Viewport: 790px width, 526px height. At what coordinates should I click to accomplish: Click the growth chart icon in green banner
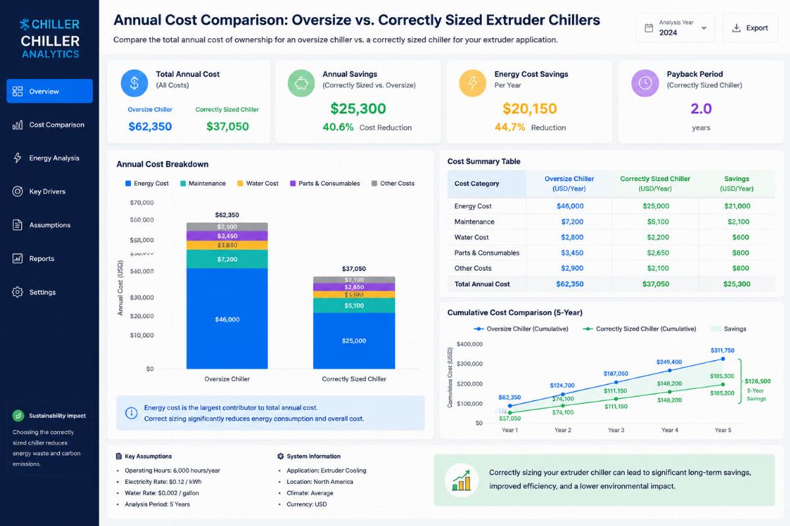(x=461, y=480)
